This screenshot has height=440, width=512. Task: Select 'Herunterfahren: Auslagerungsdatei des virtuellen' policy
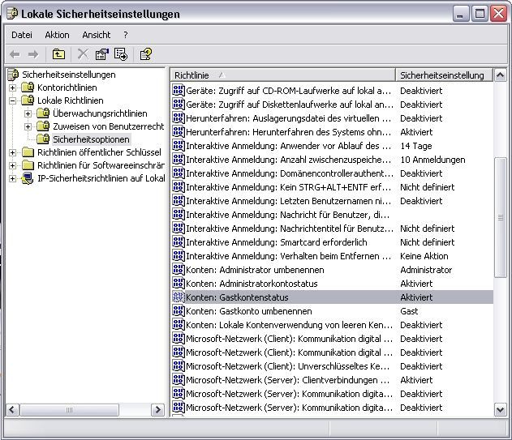[x=288, y=118]
